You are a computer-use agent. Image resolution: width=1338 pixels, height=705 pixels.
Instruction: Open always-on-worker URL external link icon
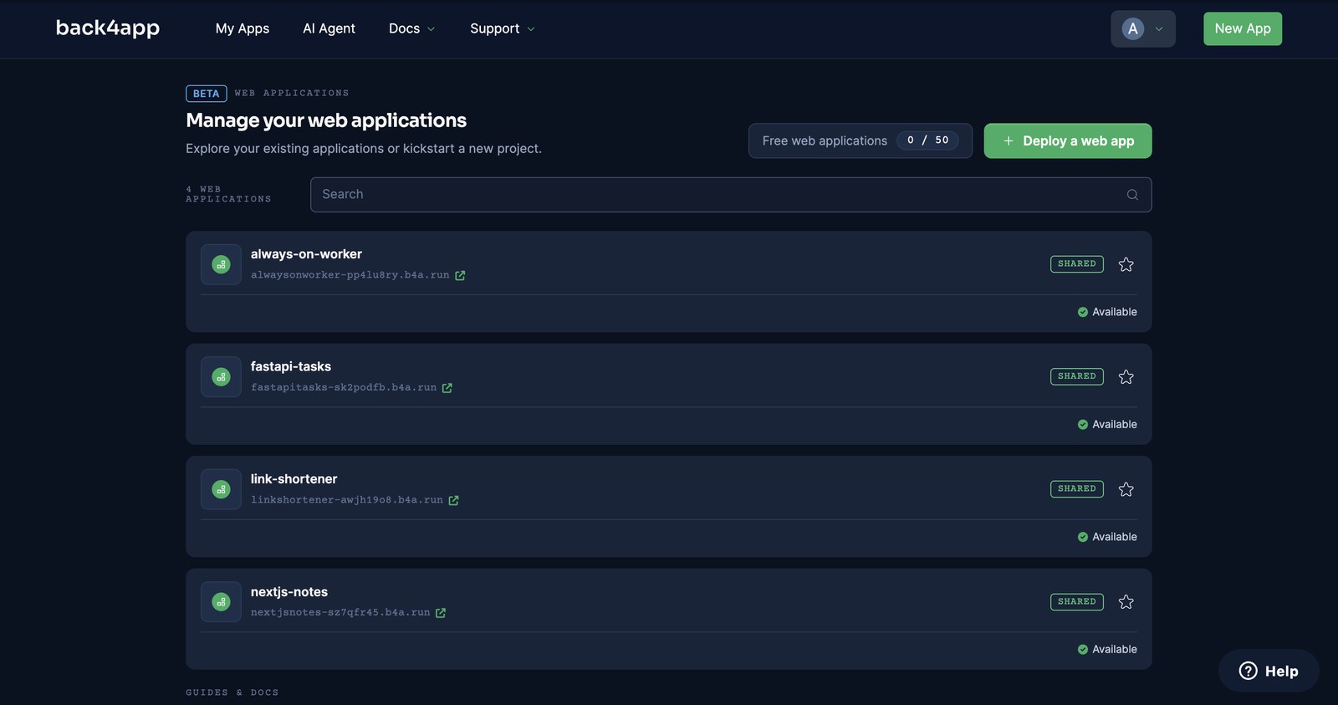point(460,275)
